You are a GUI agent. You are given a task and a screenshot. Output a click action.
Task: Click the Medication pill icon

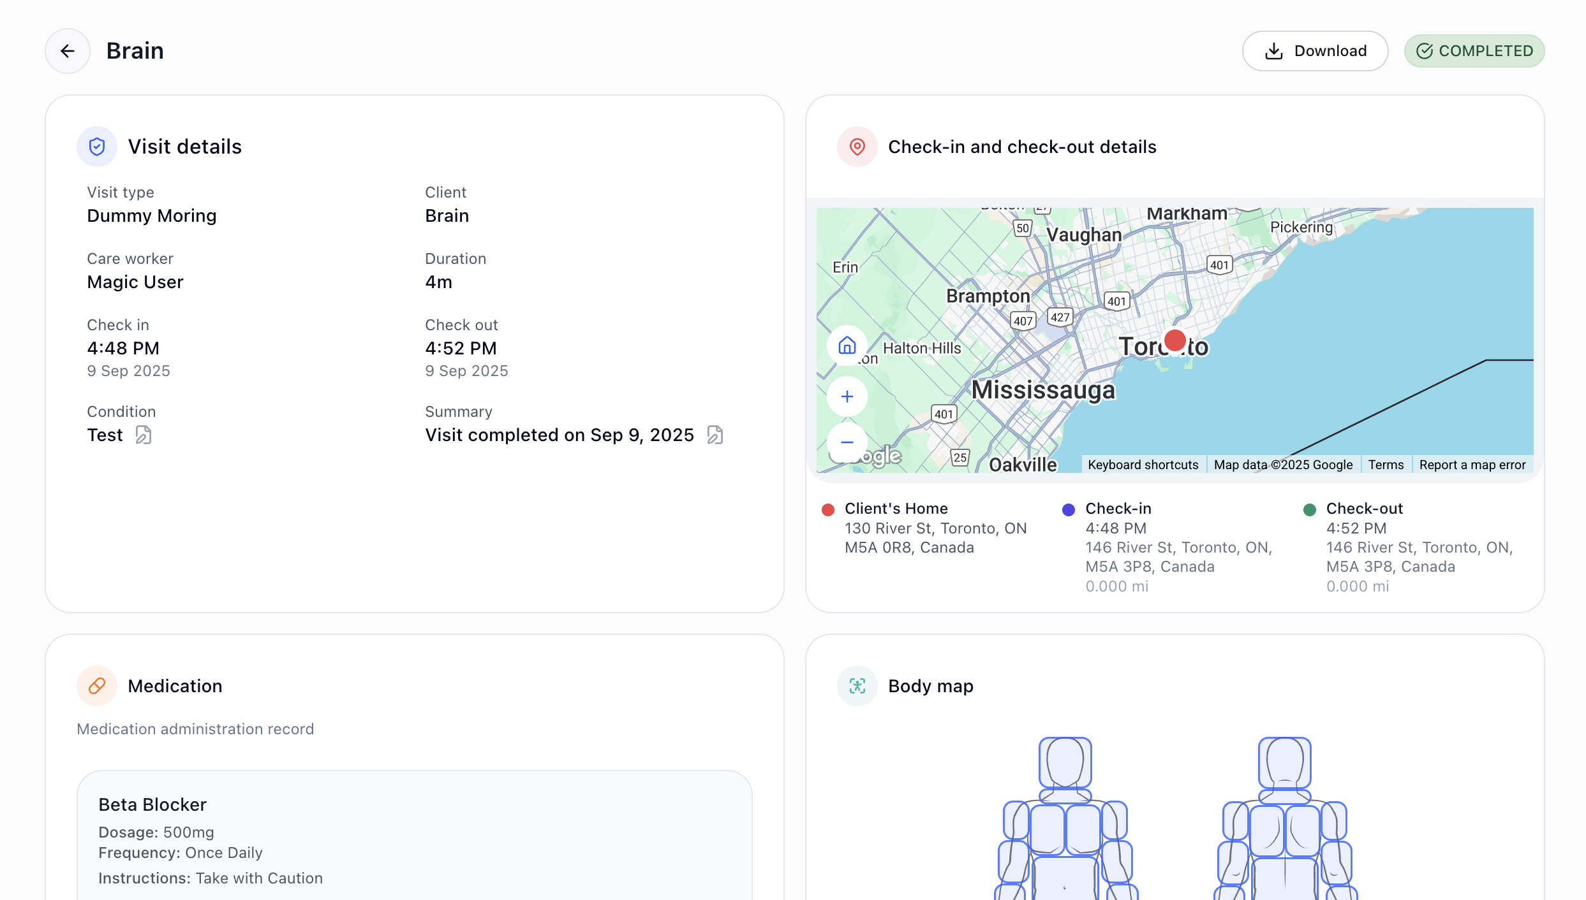[96, 686]
